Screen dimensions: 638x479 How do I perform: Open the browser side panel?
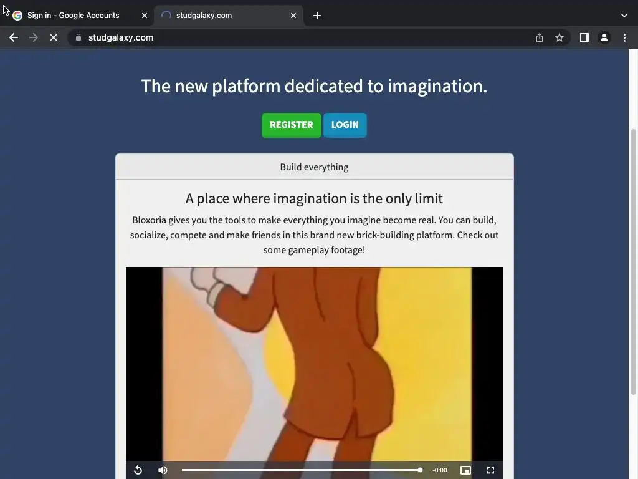[x=584, y=37]
